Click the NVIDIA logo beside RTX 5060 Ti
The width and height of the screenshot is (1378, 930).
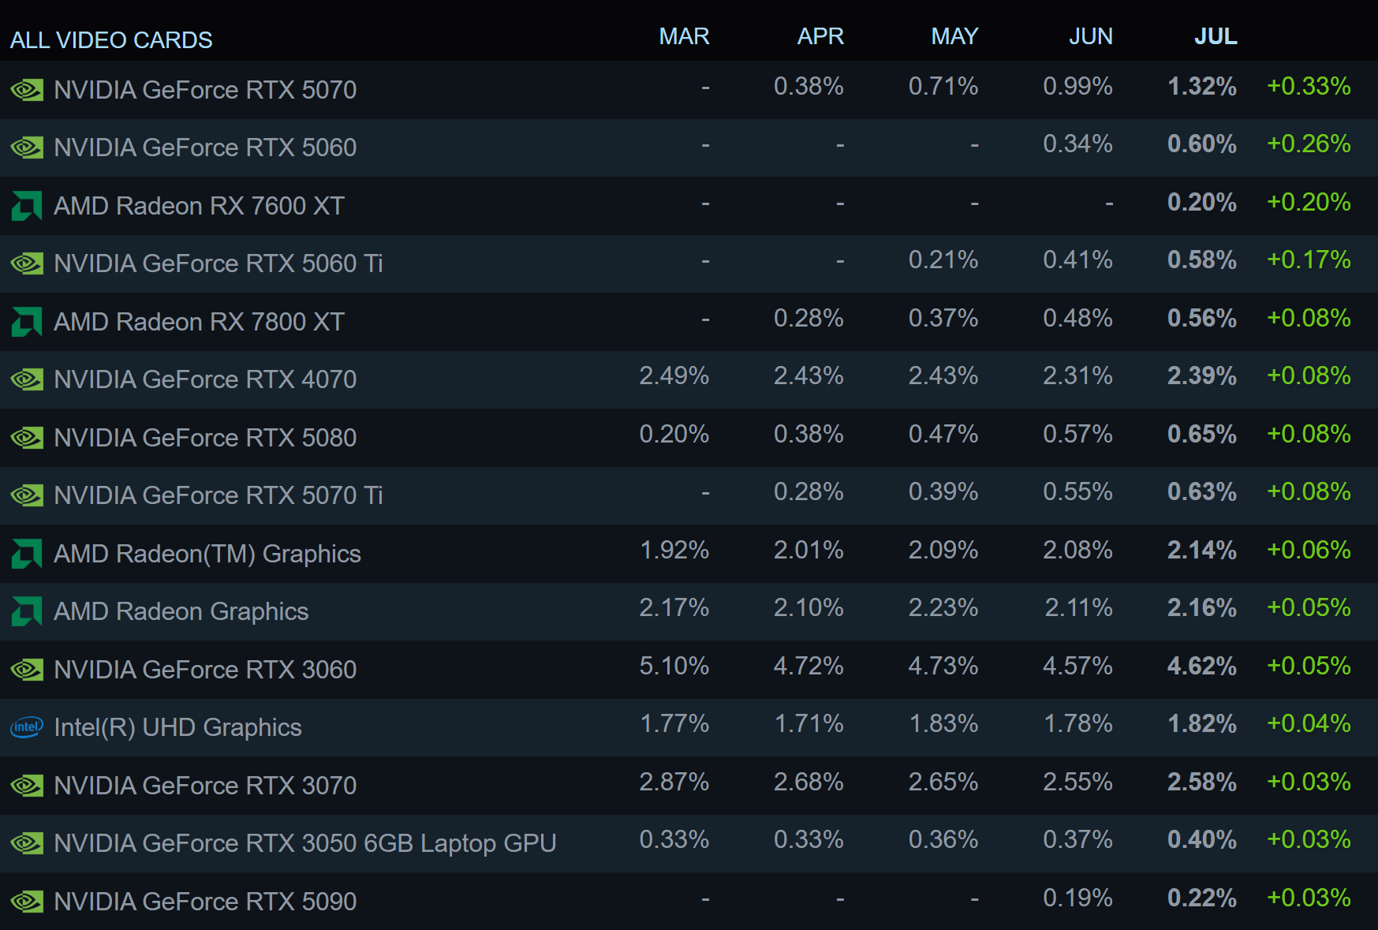pyautogui.click(x=27, y=263)
